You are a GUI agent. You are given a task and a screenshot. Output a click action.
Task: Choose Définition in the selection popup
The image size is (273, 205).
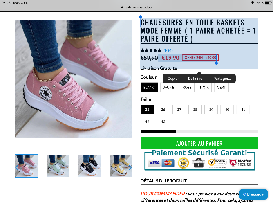[x=196, y=79]
